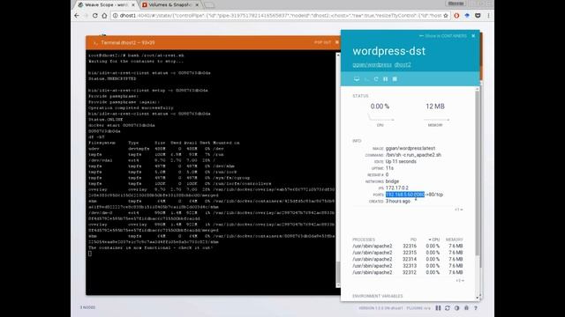The image size is (565, 317).
Task: Click the /bin/sh -c run_apache2.sh command value
Action: click(x=413, y=155)
